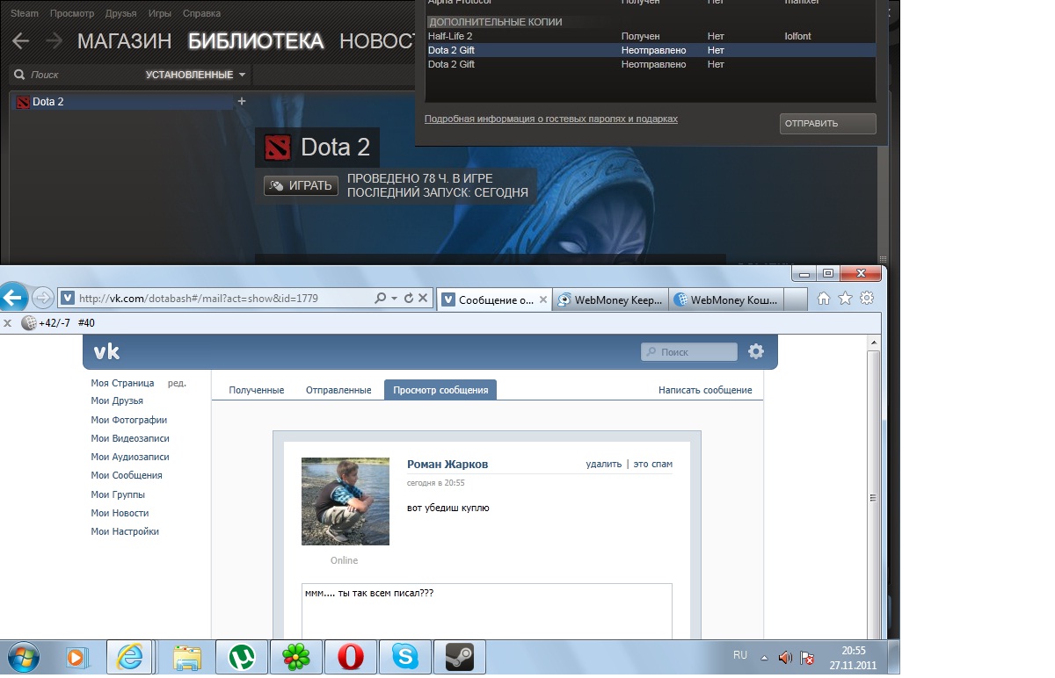Image resolution: width=1055 pixels, height=678 pixels.
Task: Open Windows Explorer folder taskbar icon
Action: click(x=187, y=657)
